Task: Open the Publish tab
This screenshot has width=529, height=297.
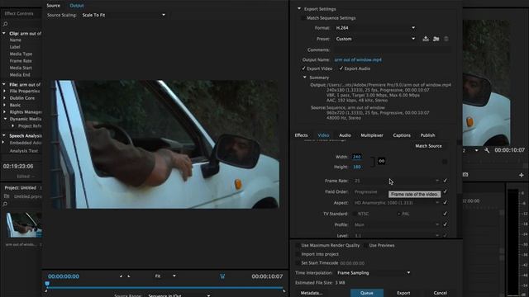Action: point(427,135)
